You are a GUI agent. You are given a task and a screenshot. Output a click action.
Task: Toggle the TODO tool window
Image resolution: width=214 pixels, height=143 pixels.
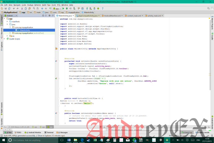pyautogui.click(x=18, y=133)
